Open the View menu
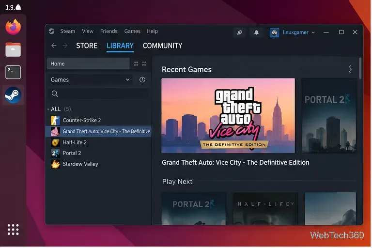This screenshot has height=248, width=372. (88, 31)
